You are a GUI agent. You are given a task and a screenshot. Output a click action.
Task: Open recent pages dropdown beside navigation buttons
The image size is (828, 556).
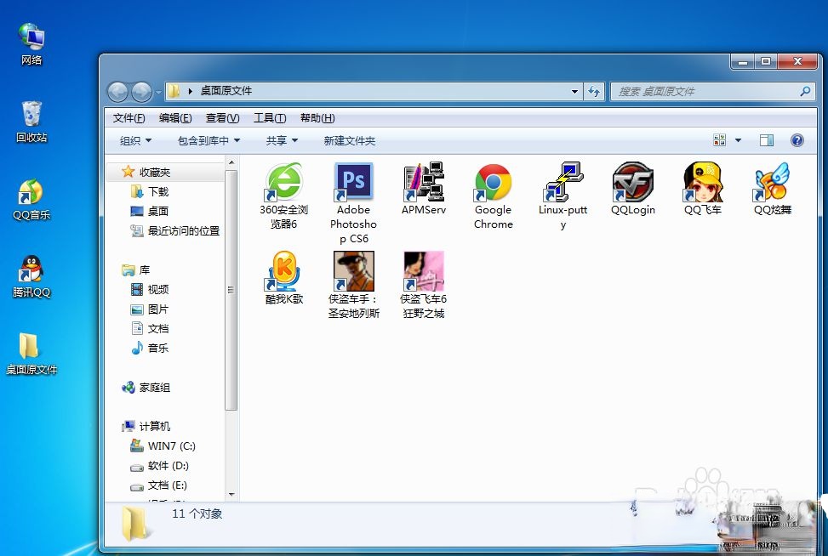(158, 93)
